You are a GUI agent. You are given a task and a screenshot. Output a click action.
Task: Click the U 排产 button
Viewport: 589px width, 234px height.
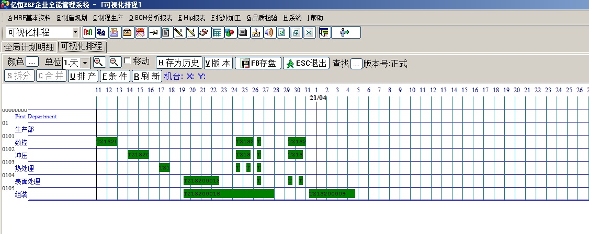83,76
